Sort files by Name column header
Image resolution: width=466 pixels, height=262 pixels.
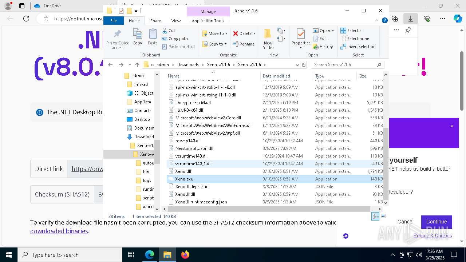pos(213,76)
